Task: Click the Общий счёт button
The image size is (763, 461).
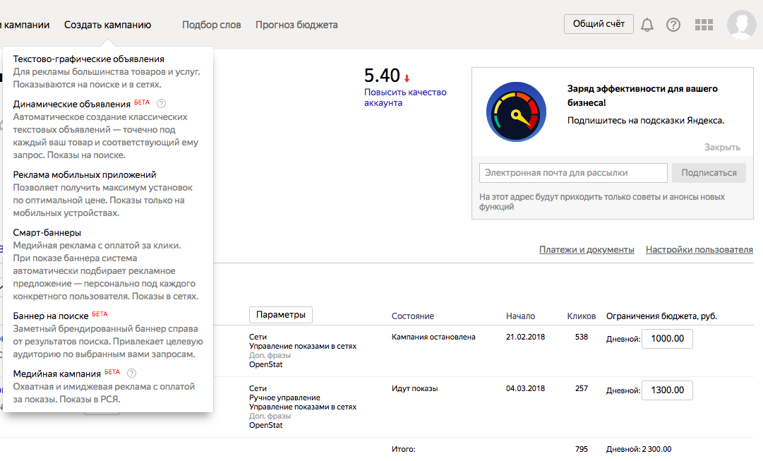Action: (599, 24)
